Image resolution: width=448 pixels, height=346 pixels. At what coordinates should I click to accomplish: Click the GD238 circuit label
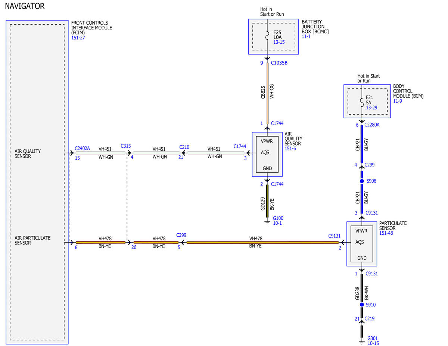[x=357, y=293]
